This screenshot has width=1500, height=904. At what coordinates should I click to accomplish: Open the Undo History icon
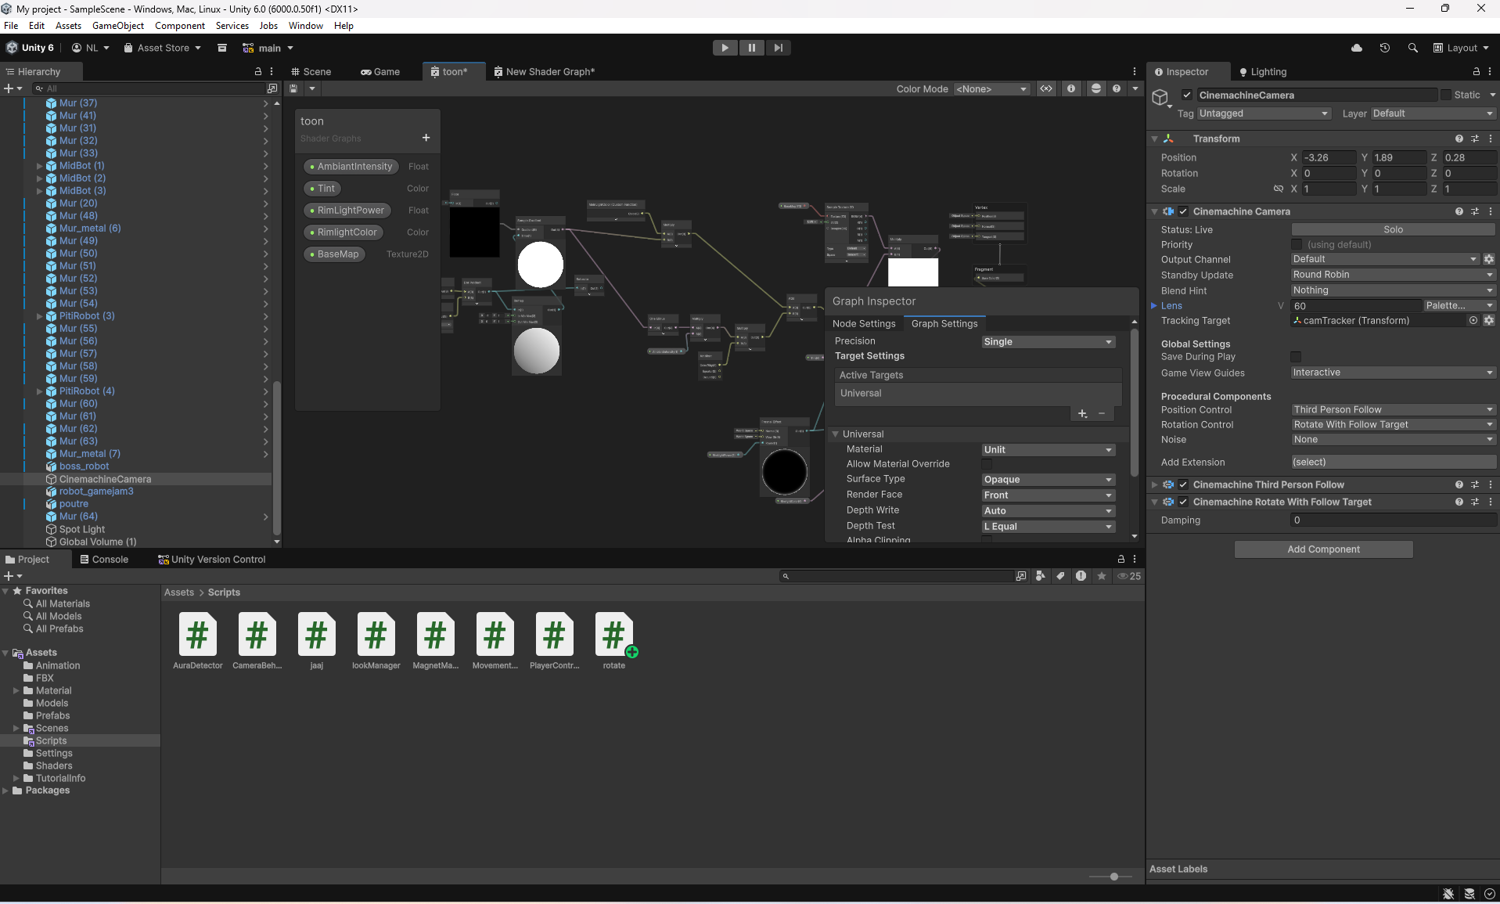[x=1384, y=48]
